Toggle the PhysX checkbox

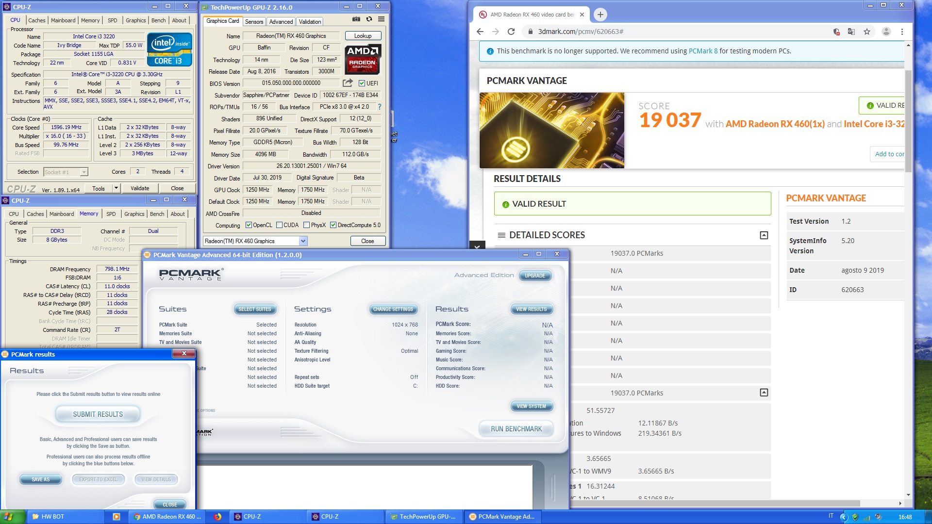click(306, 225)
